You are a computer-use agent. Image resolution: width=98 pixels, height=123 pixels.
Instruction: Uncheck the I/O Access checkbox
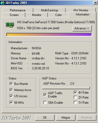11,96
